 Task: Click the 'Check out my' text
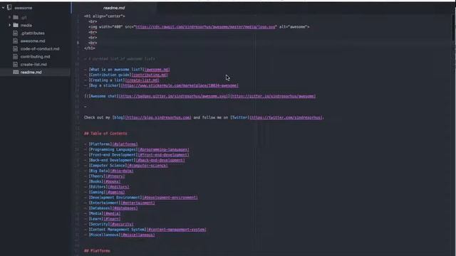(97, 117)
